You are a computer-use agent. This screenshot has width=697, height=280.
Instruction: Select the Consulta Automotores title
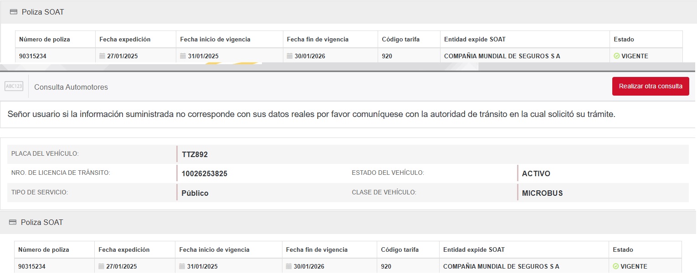pos(71,87)
